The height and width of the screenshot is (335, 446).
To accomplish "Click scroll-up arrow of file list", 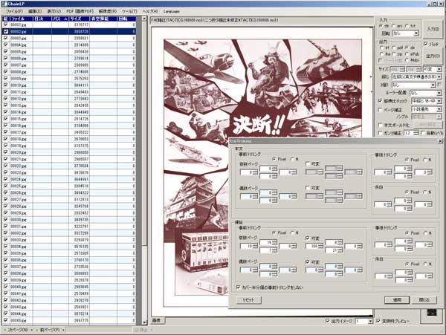I will pyautogui.click(x=144, y=19).
